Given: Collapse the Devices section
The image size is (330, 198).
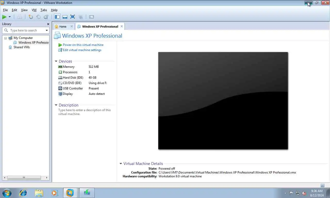Looking at the screenshot, I should click(56, 61).
